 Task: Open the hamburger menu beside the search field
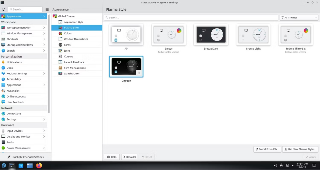click(47, 9)
